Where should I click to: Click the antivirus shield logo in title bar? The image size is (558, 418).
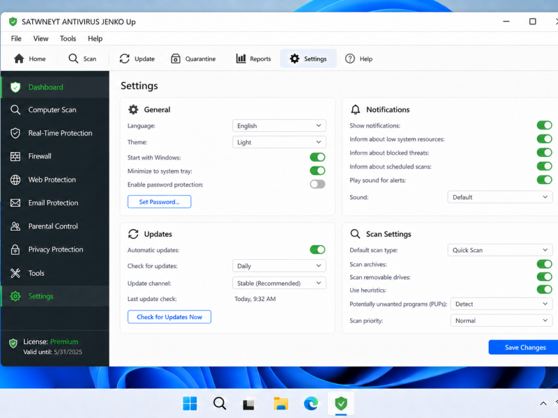click(13, 22)
